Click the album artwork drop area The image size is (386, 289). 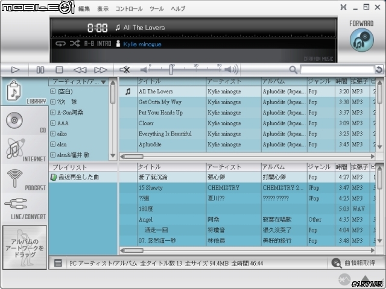25,247
